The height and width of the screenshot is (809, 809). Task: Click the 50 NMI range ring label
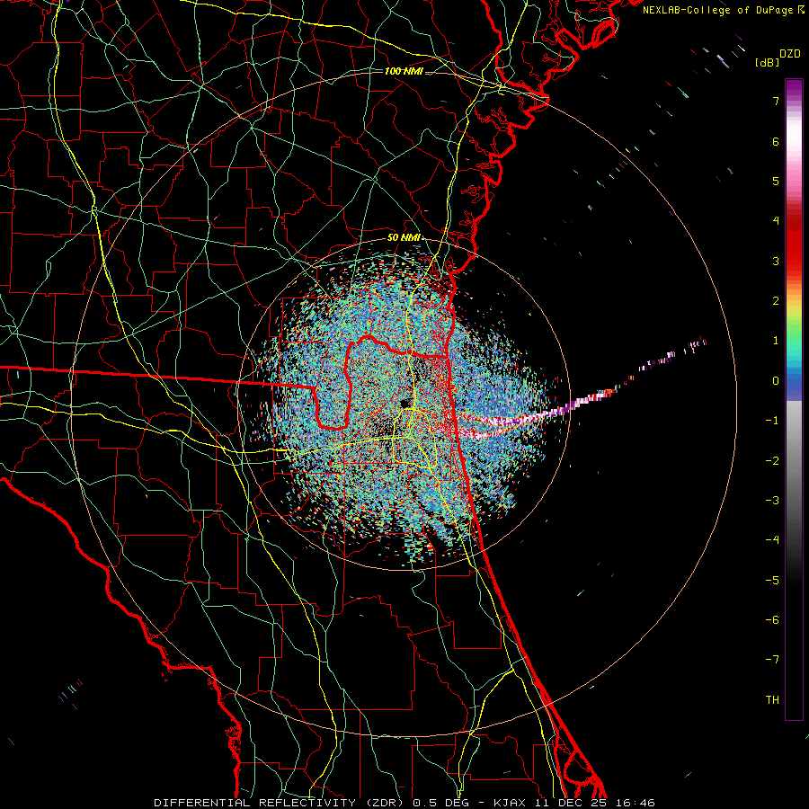404,238
